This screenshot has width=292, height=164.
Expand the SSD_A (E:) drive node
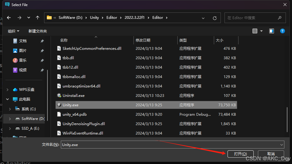(x=10, y=128)
